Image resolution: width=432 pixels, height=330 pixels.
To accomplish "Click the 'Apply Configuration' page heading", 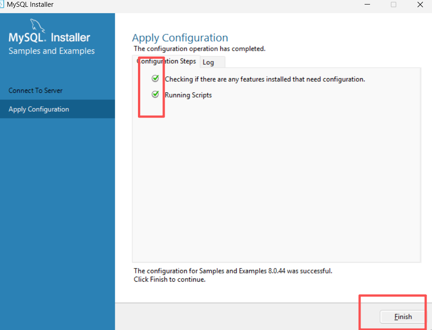I will point(180,38).
